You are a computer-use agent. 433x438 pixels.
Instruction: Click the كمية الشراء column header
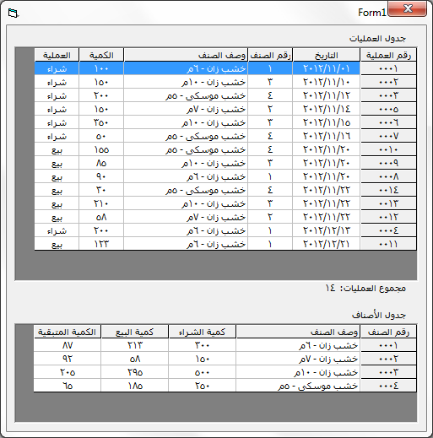click(202, 332)
